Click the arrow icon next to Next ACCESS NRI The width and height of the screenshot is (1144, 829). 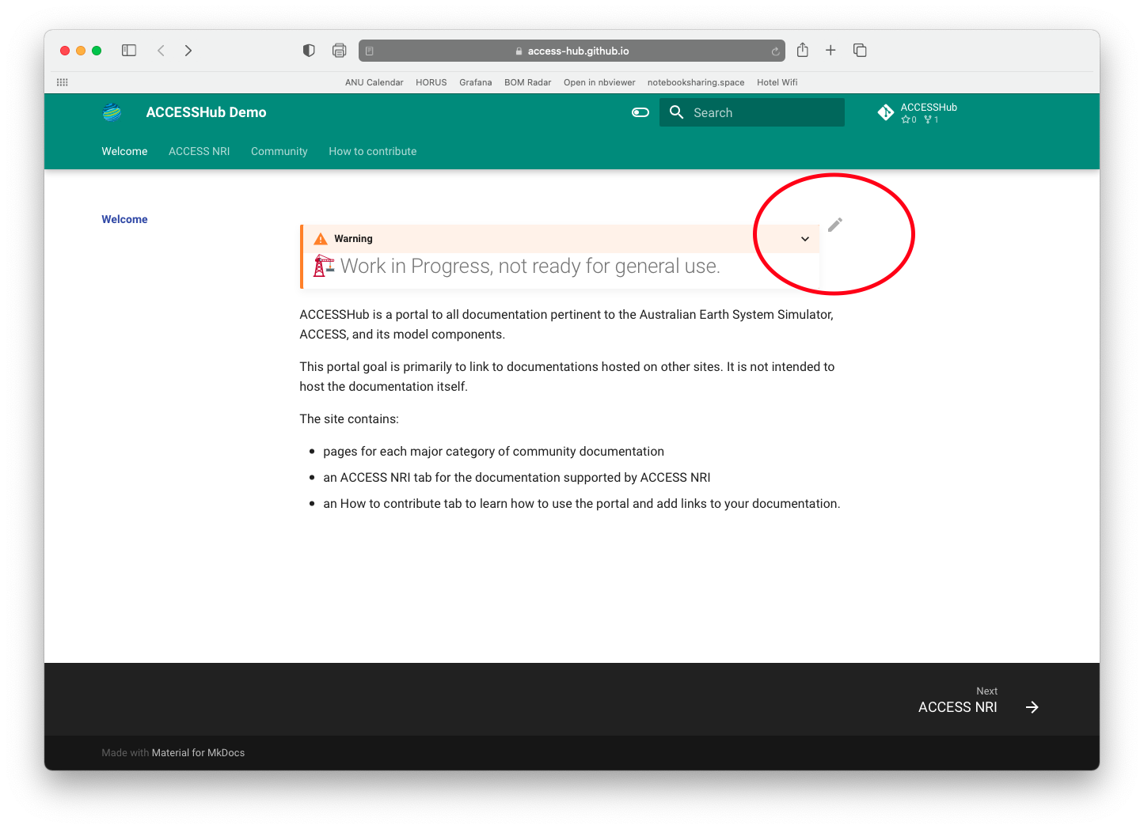pos(1031,706)
